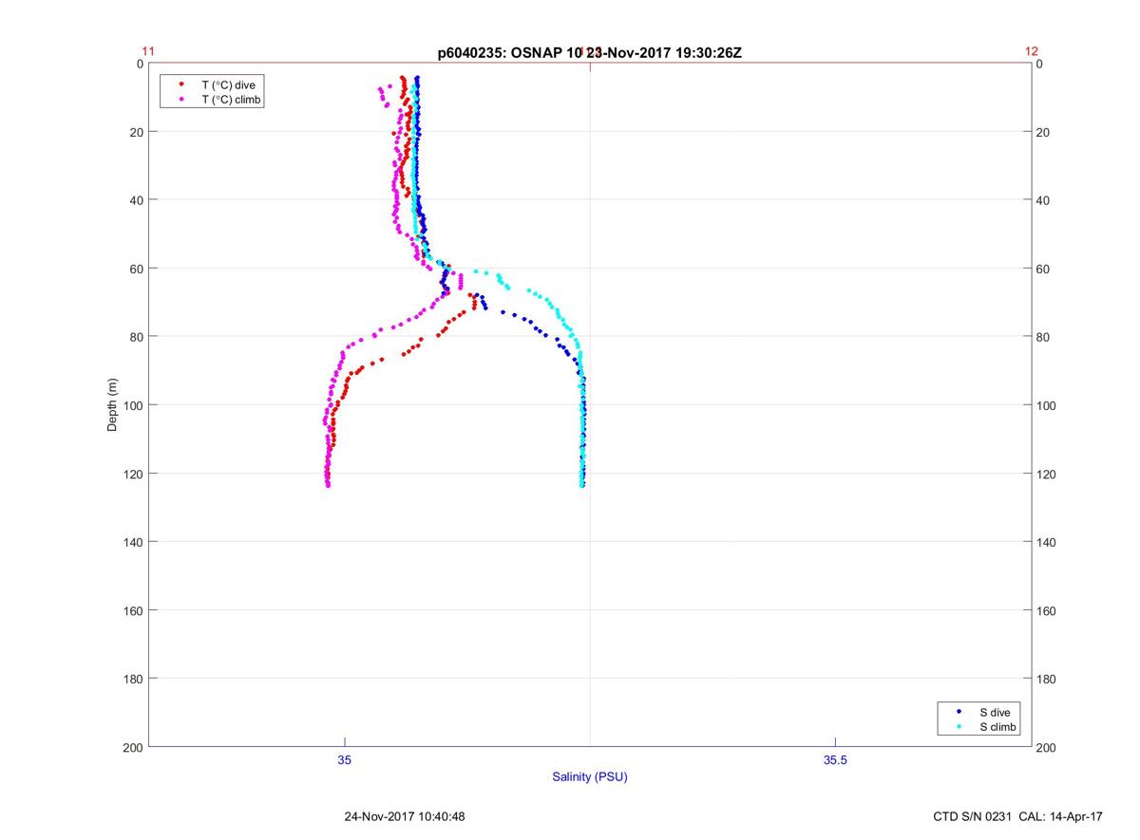Screen dimensions: 1140x840
Task: Click the red temperature tick label 12
Action: coord(1032,51)
